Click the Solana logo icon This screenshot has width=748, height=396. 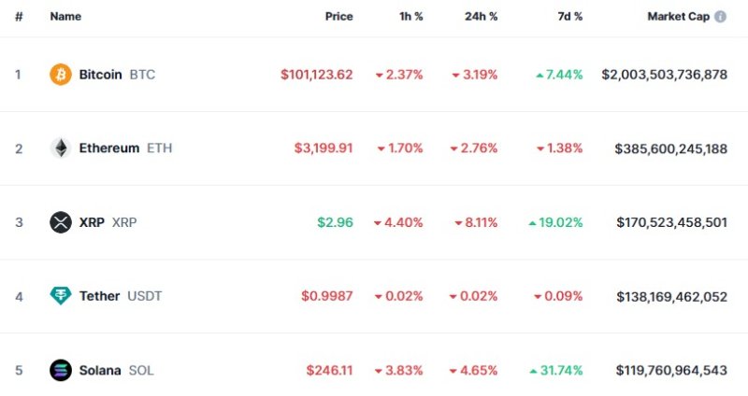tap(61, 370)
